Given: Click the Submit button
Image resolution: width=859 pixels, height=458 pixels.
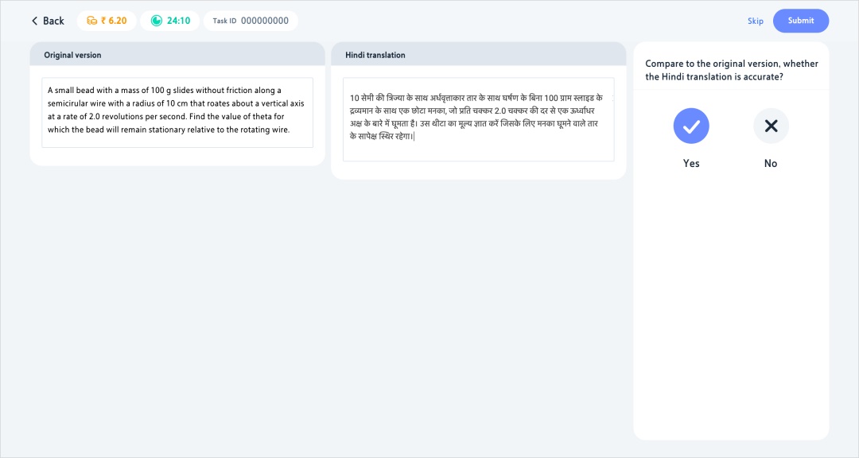Looking at the screenshot, I should [800, 21].
